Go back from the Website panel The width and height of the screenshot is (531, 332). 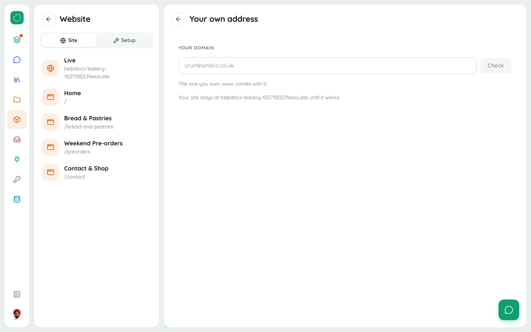click(48, 19)
